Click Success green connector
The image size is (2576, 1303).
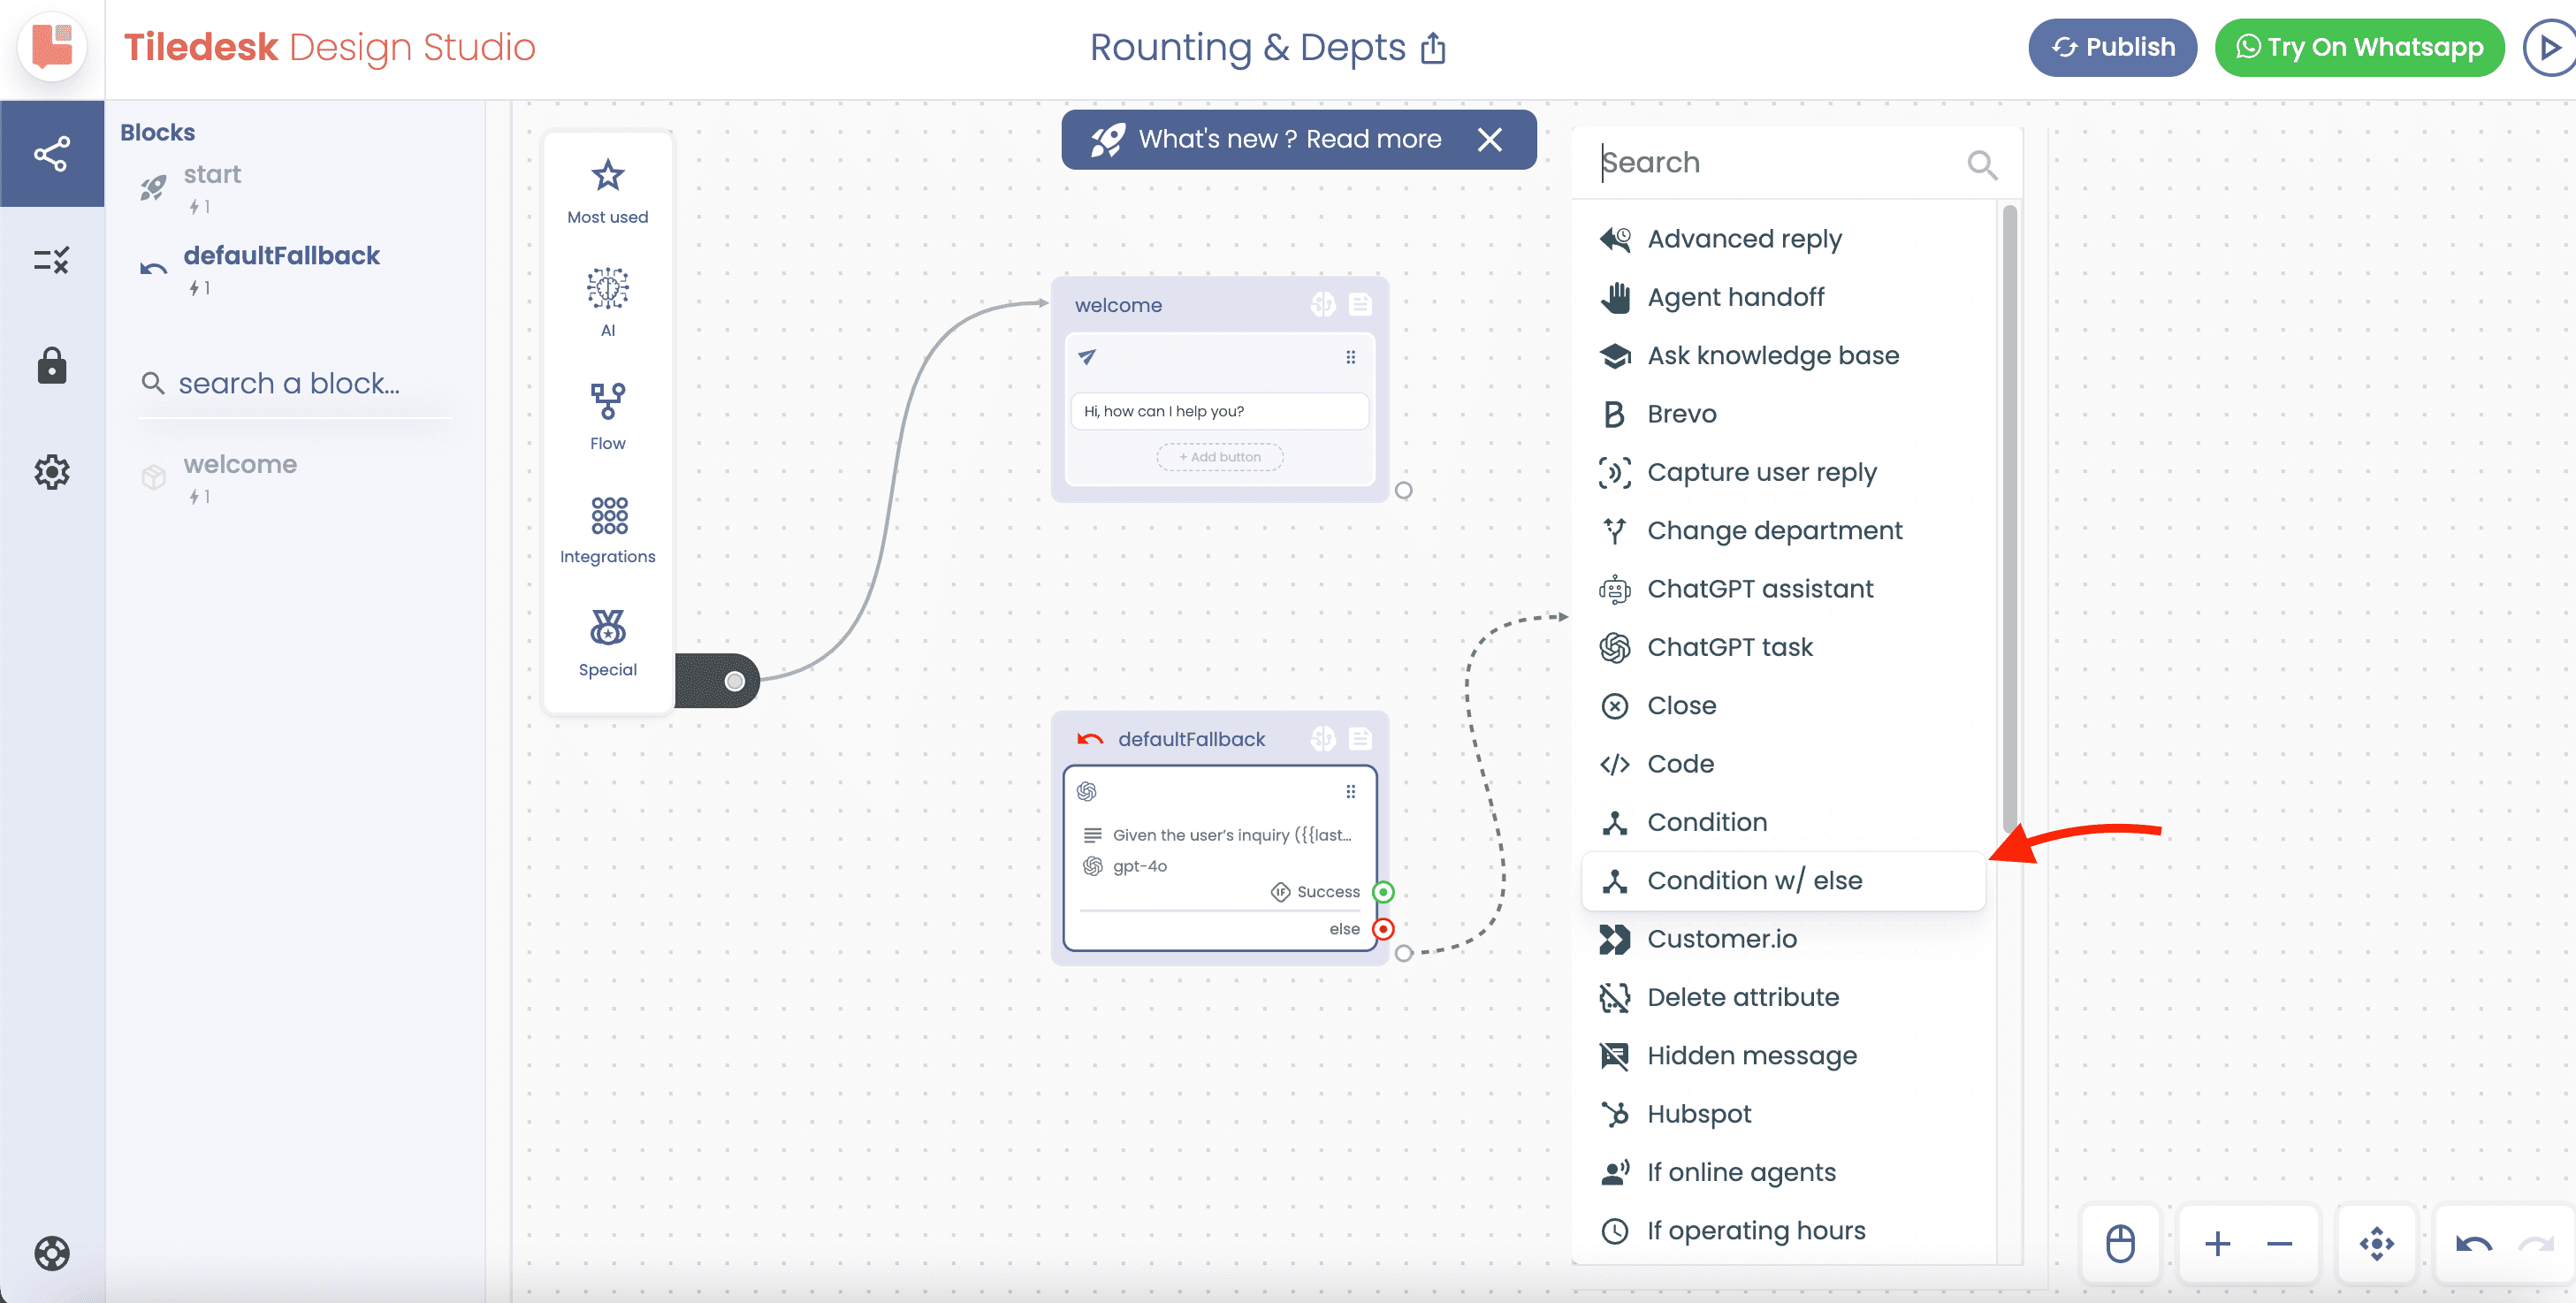click(x=1383, y=891)
